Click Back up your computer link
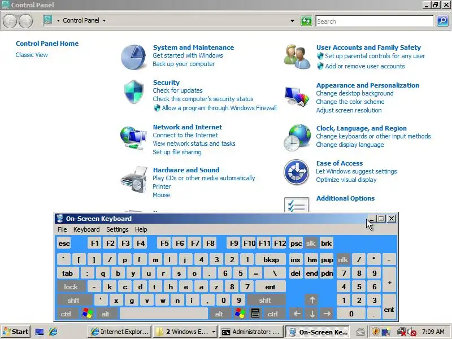452x339 pixels. point(184,64)
